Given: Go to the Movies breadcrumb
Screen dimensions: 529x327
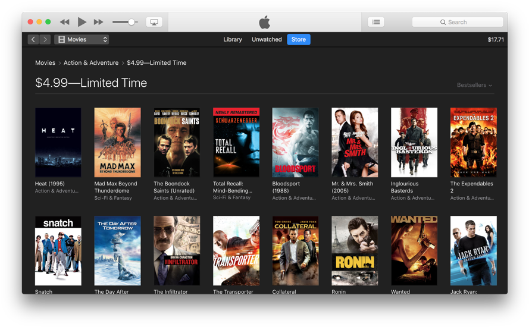Looking at the screenshot, I should pos(45,62).
